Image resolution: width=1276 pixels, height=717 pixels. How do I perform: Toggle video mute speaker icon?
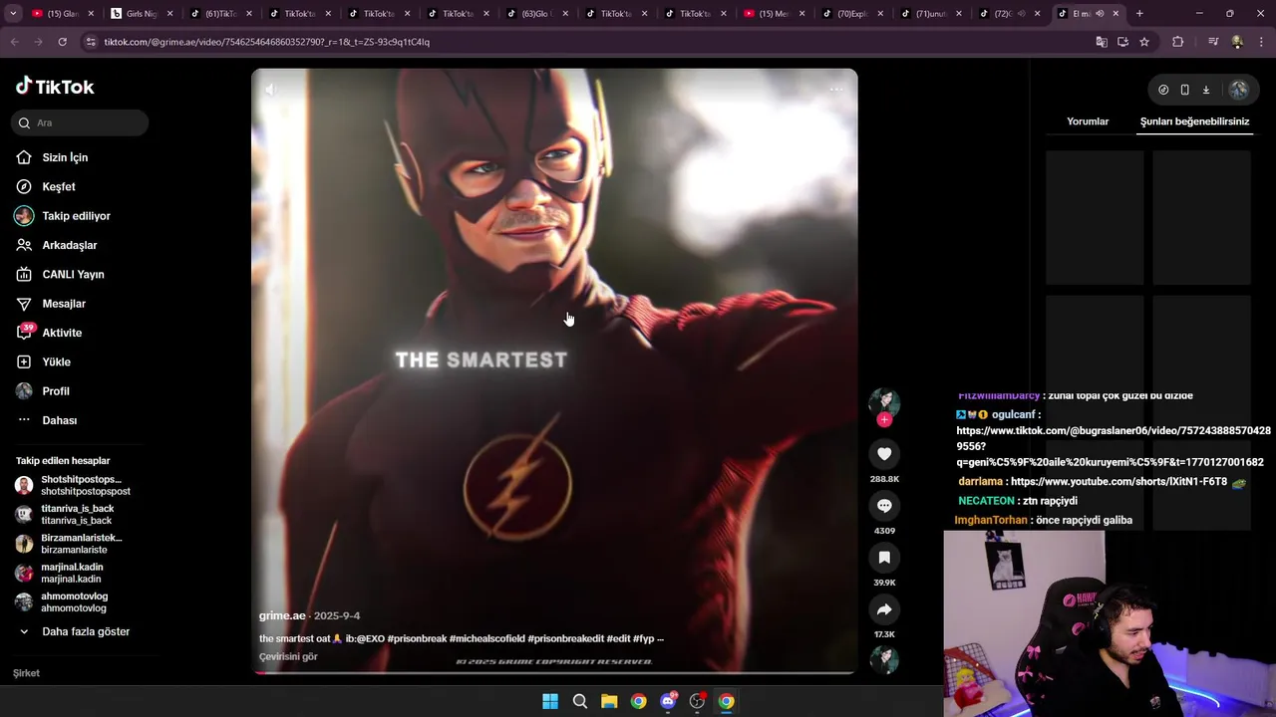tap(269, 90)
